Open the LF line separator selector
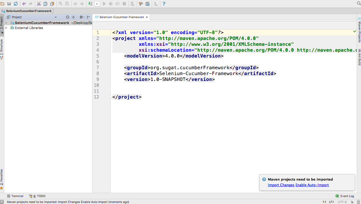Image resolution: width=361 pixels, height=204 pixels. (x=332, y=202)
